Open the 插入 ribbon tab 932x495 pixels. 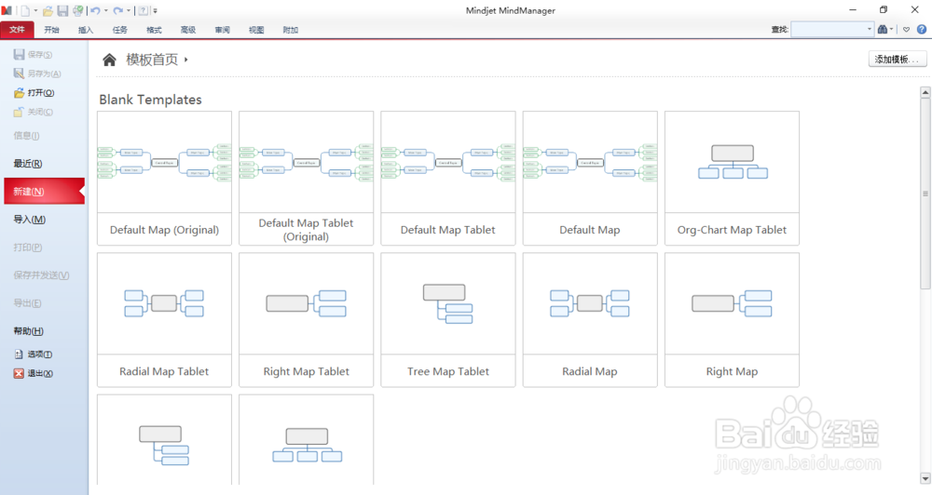pos(86,30)
